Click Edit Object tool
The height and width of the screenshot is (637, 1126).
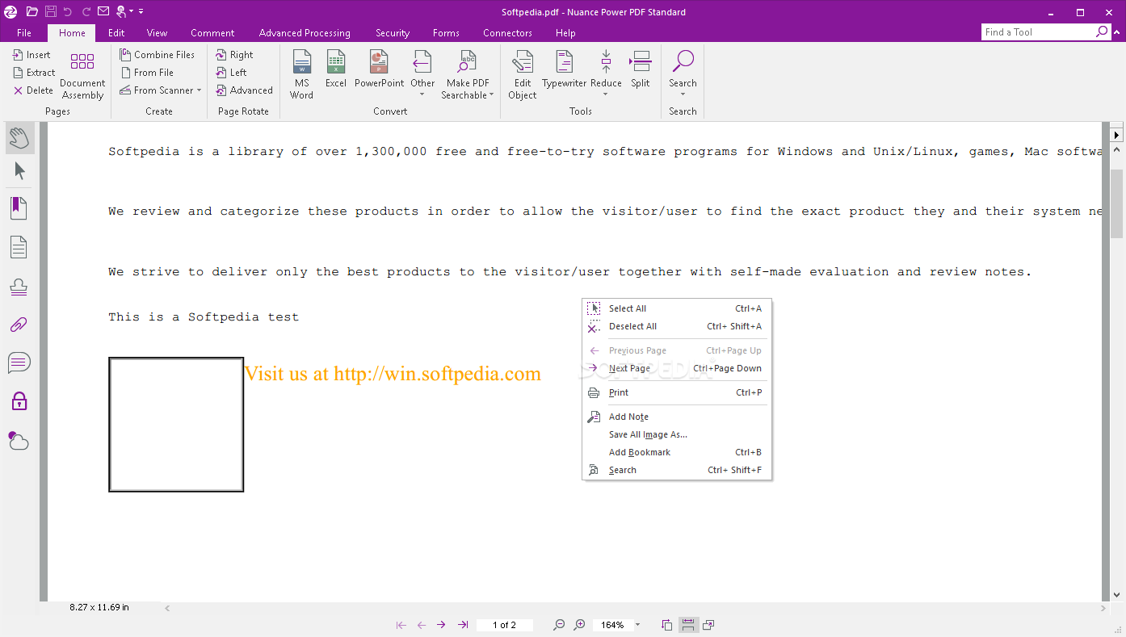click(523, 75)
